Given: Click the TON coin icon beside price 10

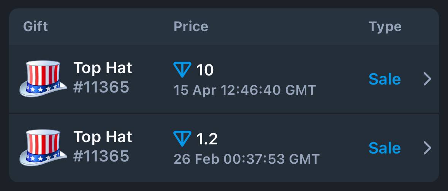Looking at the screenshot, I should (182, 70).
